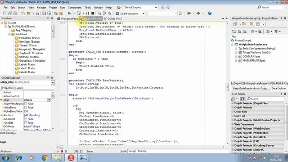The height and width of the screenshot is (162, 288).
Task: Select MAIN_FRM_PAS.pas in Project Manager
Action: pos(254,60)
